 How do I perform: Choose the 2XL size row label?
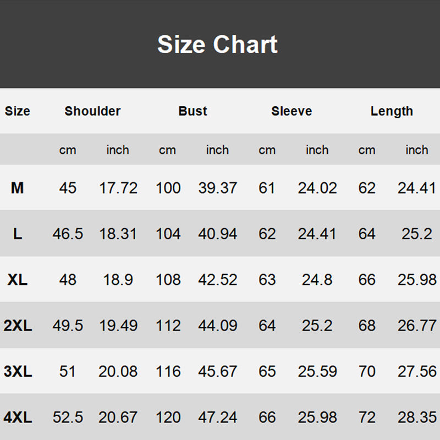(x=18, y=326)
